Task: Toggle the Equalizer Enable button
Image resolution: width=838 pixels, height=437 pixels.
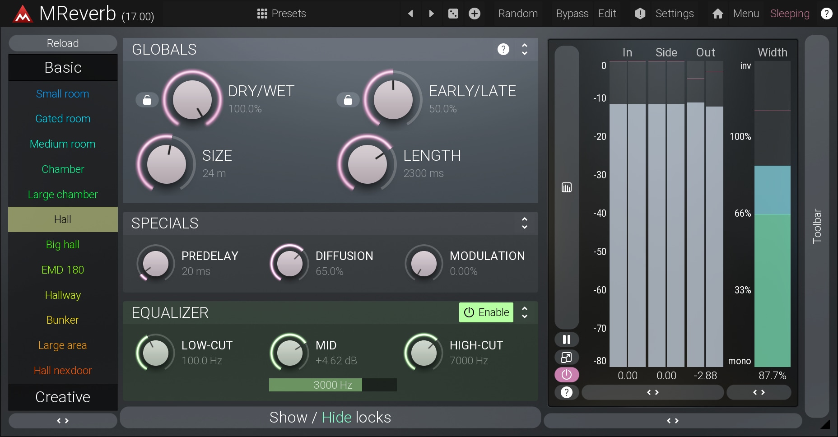Action: click(x=486, y=312)
